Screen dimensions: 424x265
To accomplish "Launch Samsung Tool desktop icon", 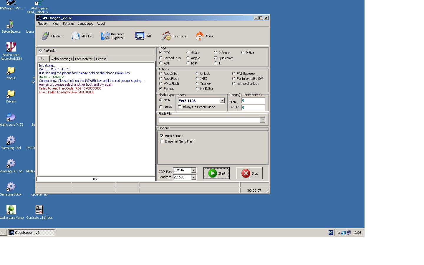I will [x=11, y=143].
